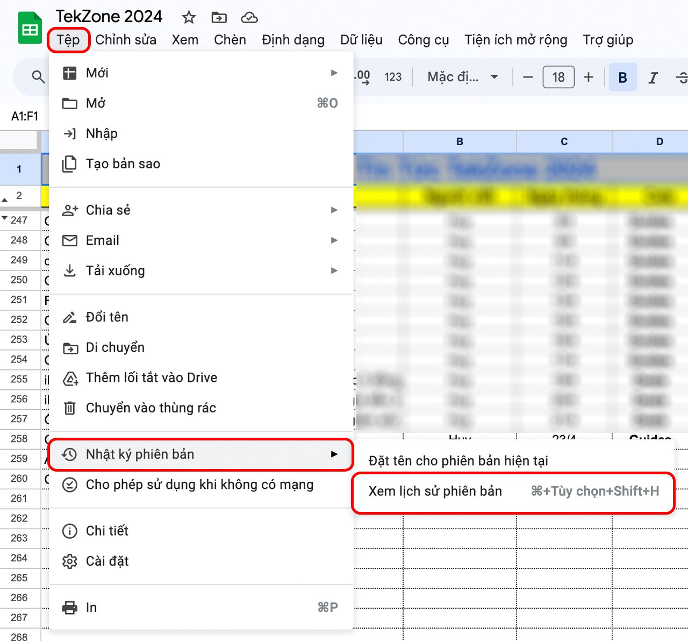Click the Mới new spreadsheet icon
688x641 pixels.
tap(70, 73)
